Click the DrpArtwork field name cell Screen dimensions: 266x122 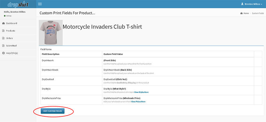pos(71,62)
